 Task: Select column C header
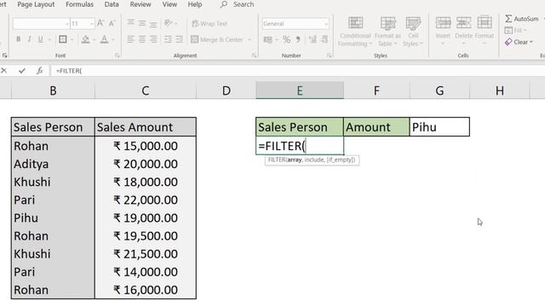pyautogui.click(x=146, y=90)
